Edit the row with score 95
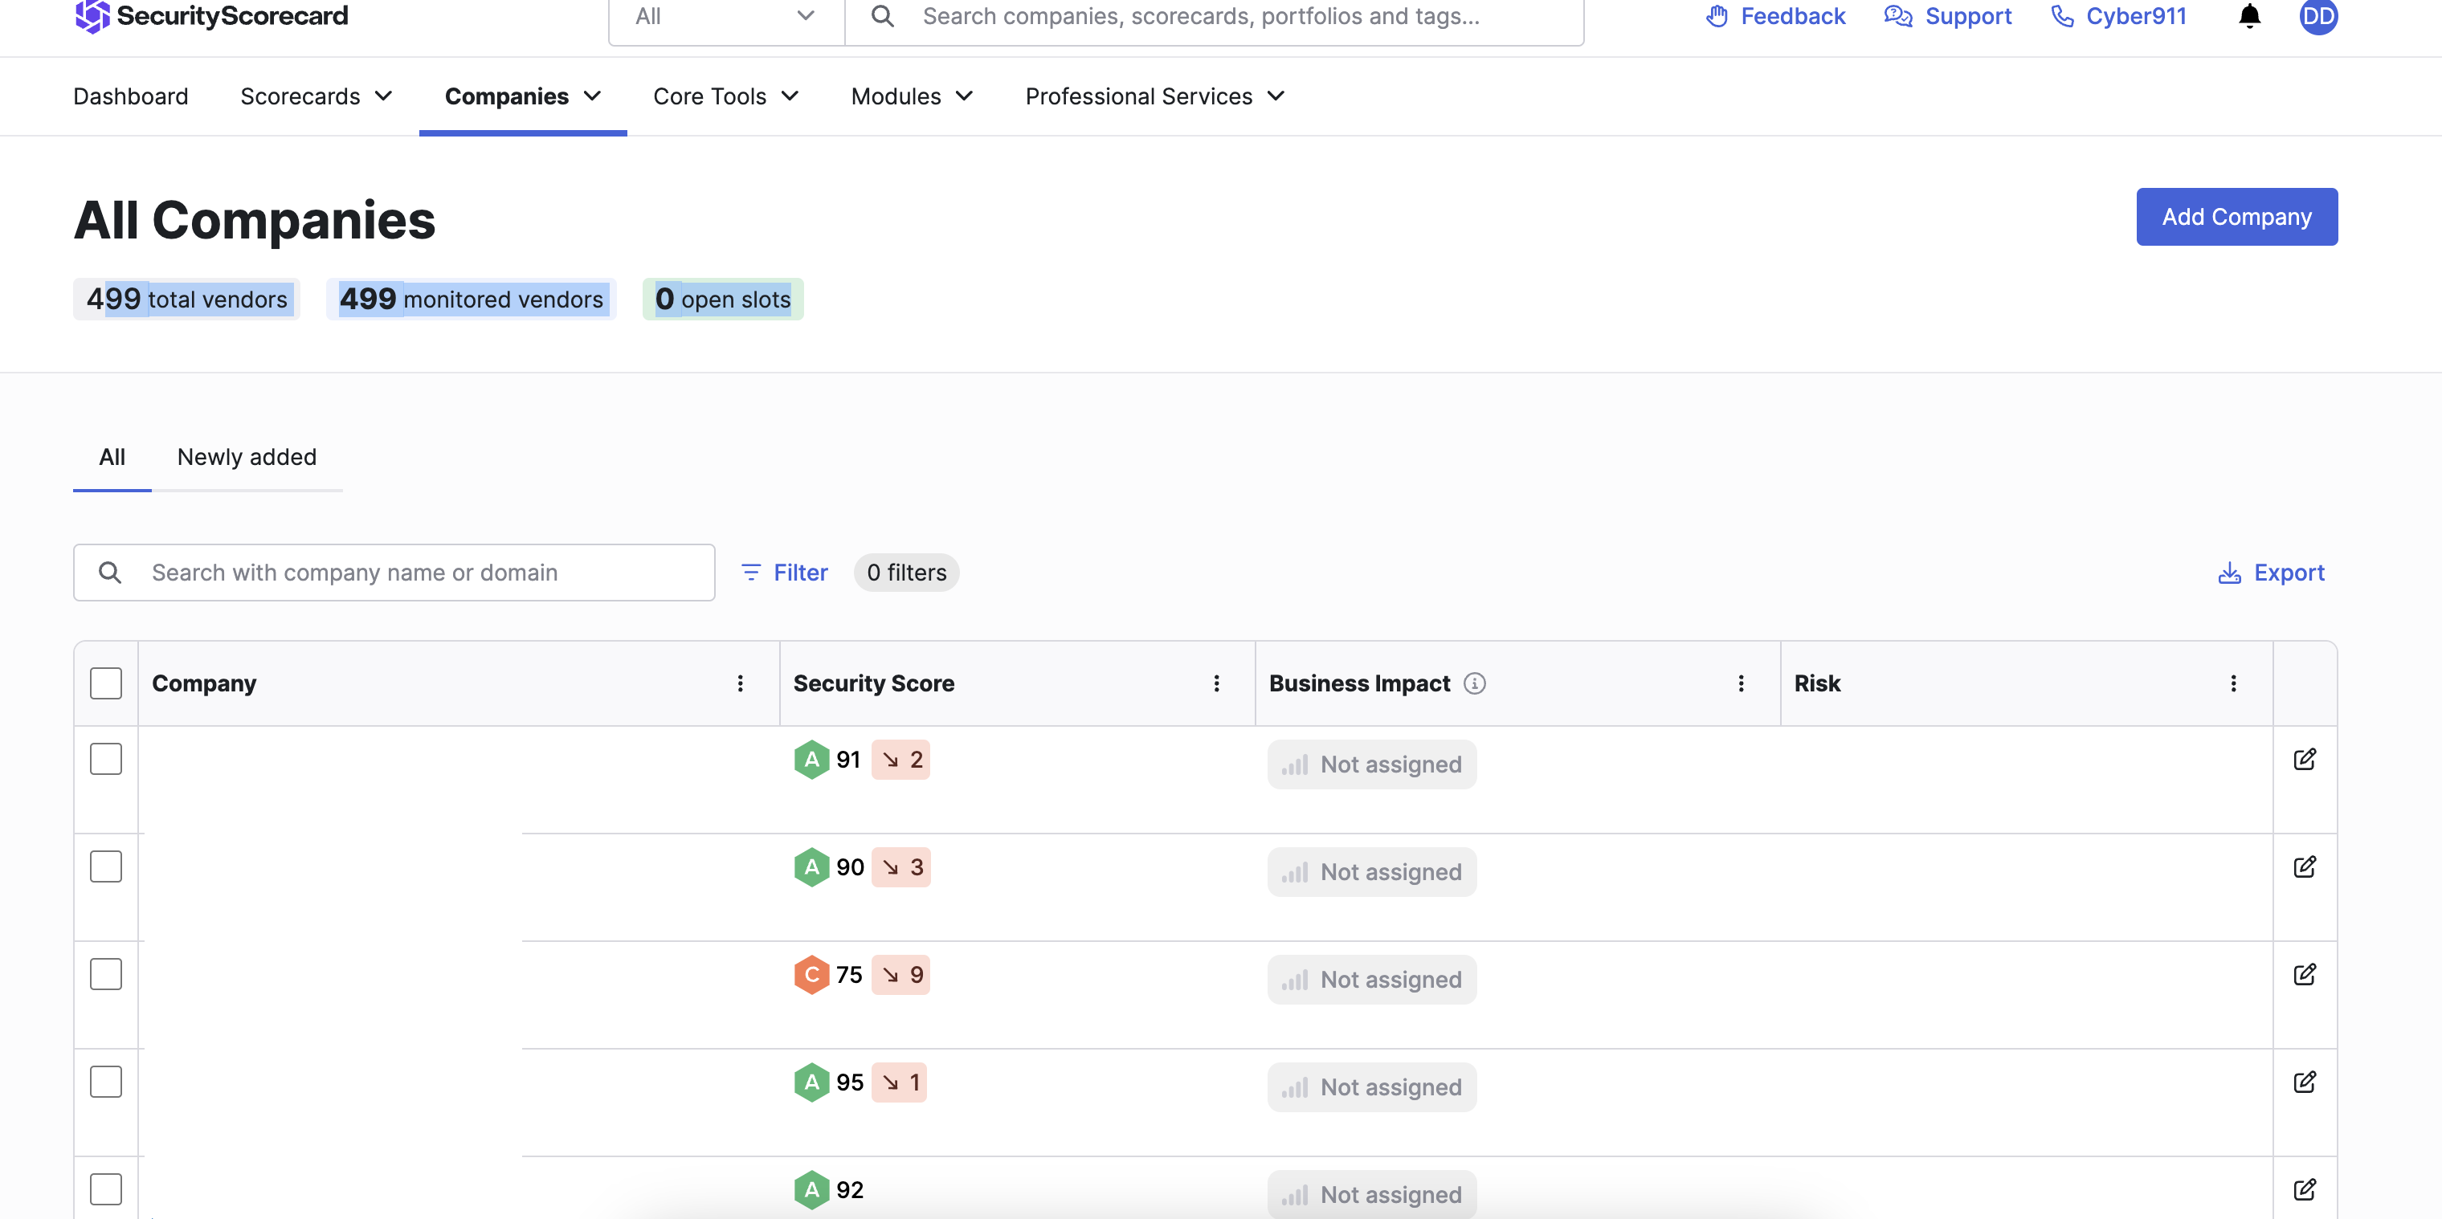The width and height of the screenshot is (2442, 1219). point(2305,1082)
